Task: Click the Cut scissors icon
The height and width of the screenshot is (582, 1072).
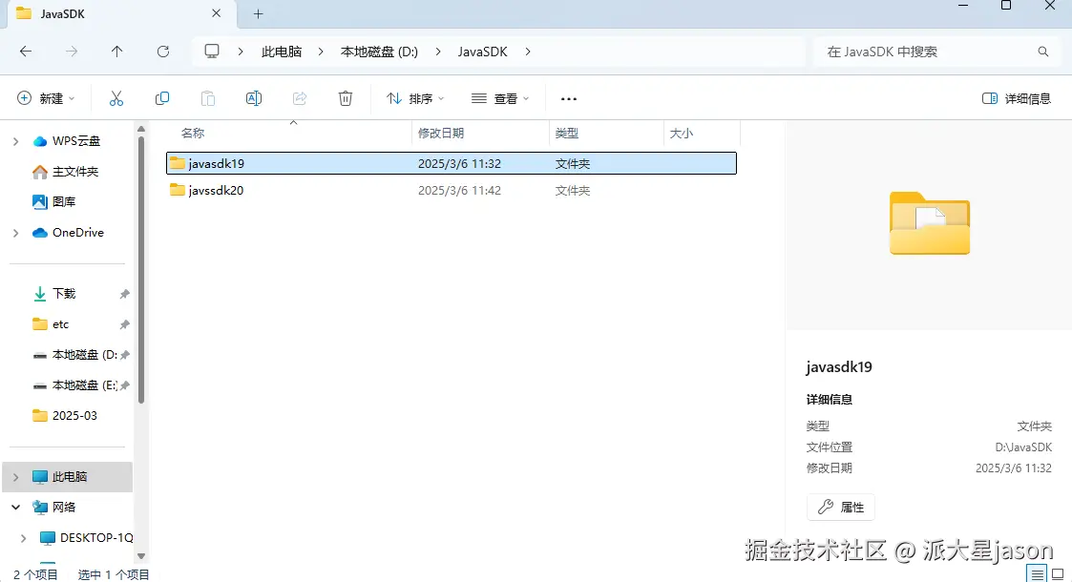Action: (x=116, y=98)
